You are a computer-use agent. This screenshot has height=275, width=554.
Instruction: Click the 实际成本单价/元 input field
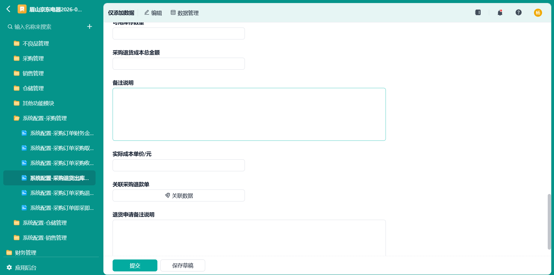(179, 165)
